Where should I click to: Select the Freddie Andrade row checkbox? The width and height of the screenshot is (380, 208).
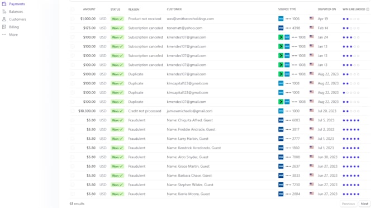pyautogui.click(x=73, y=129)
